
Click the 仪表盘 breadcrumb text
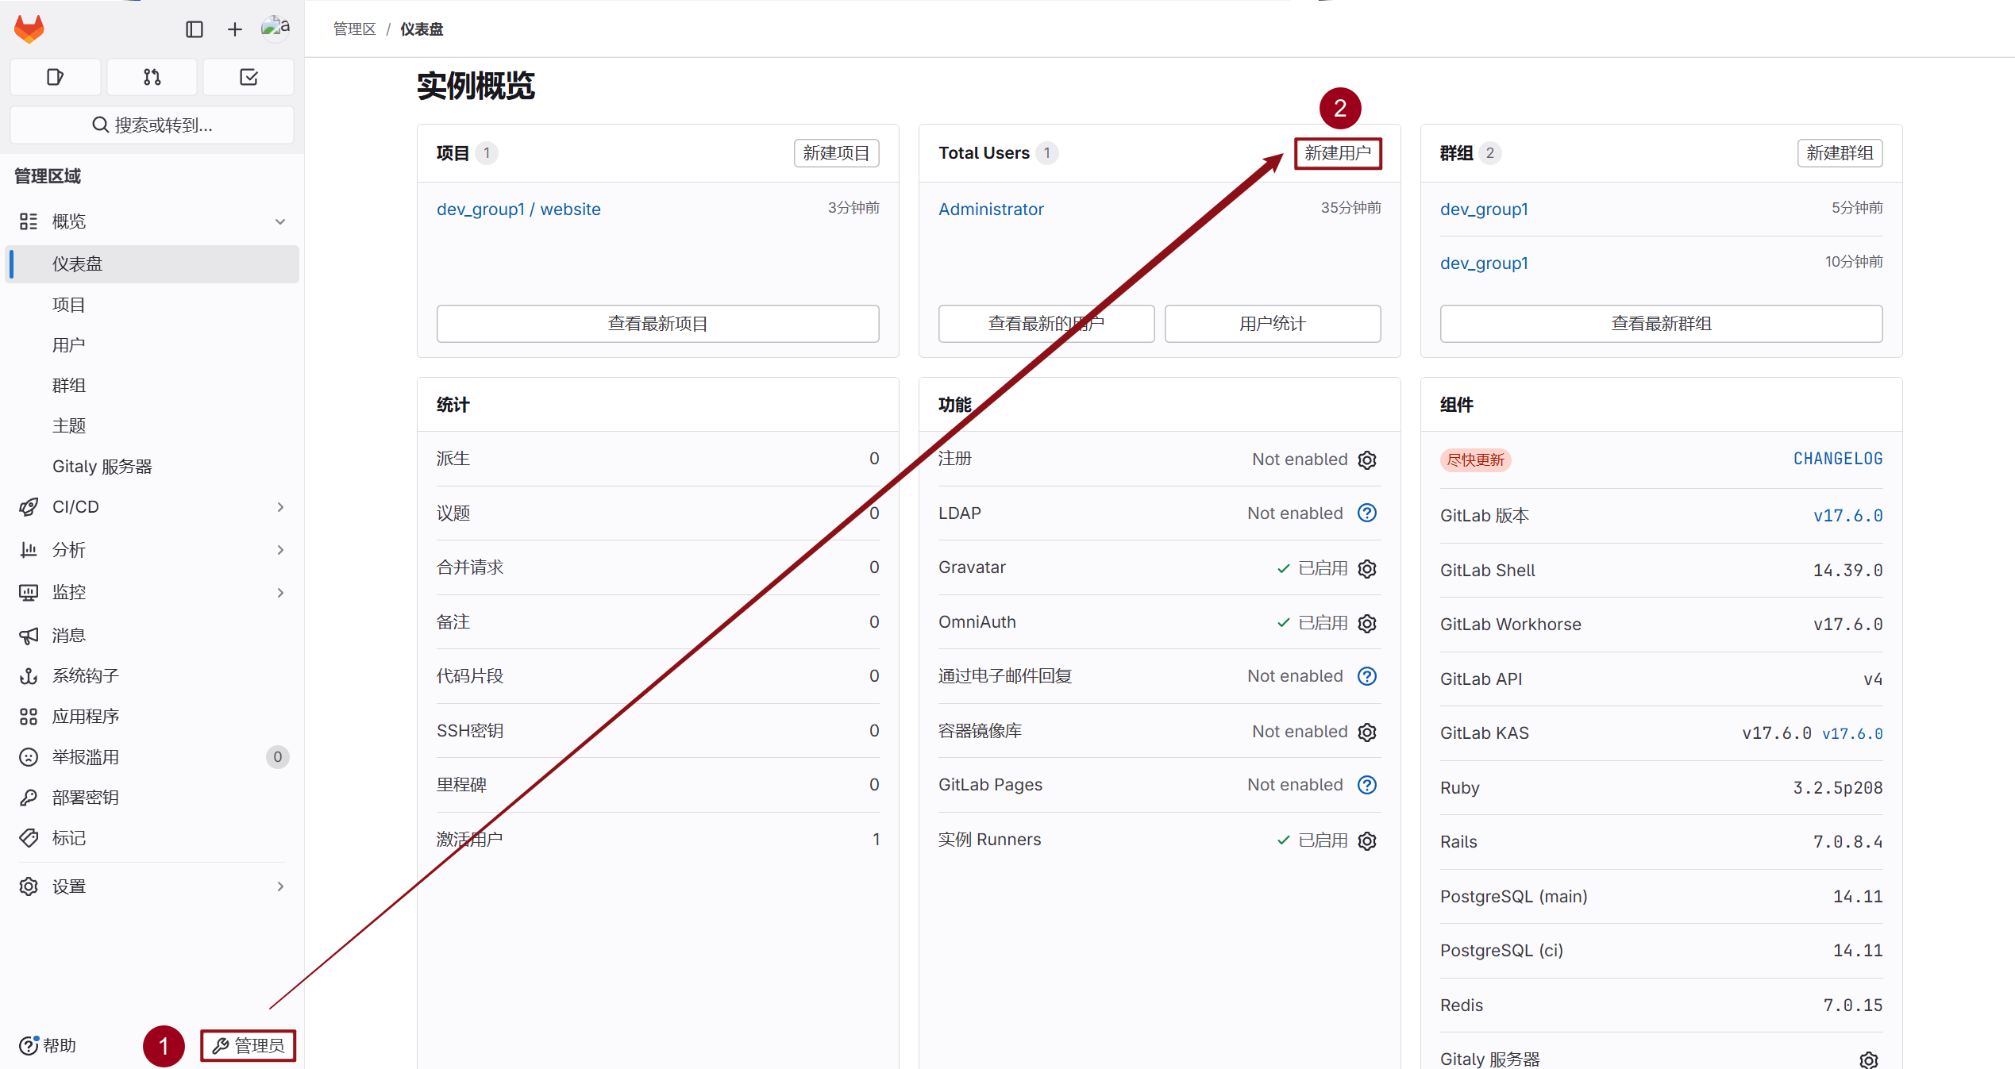pos(422,29)
